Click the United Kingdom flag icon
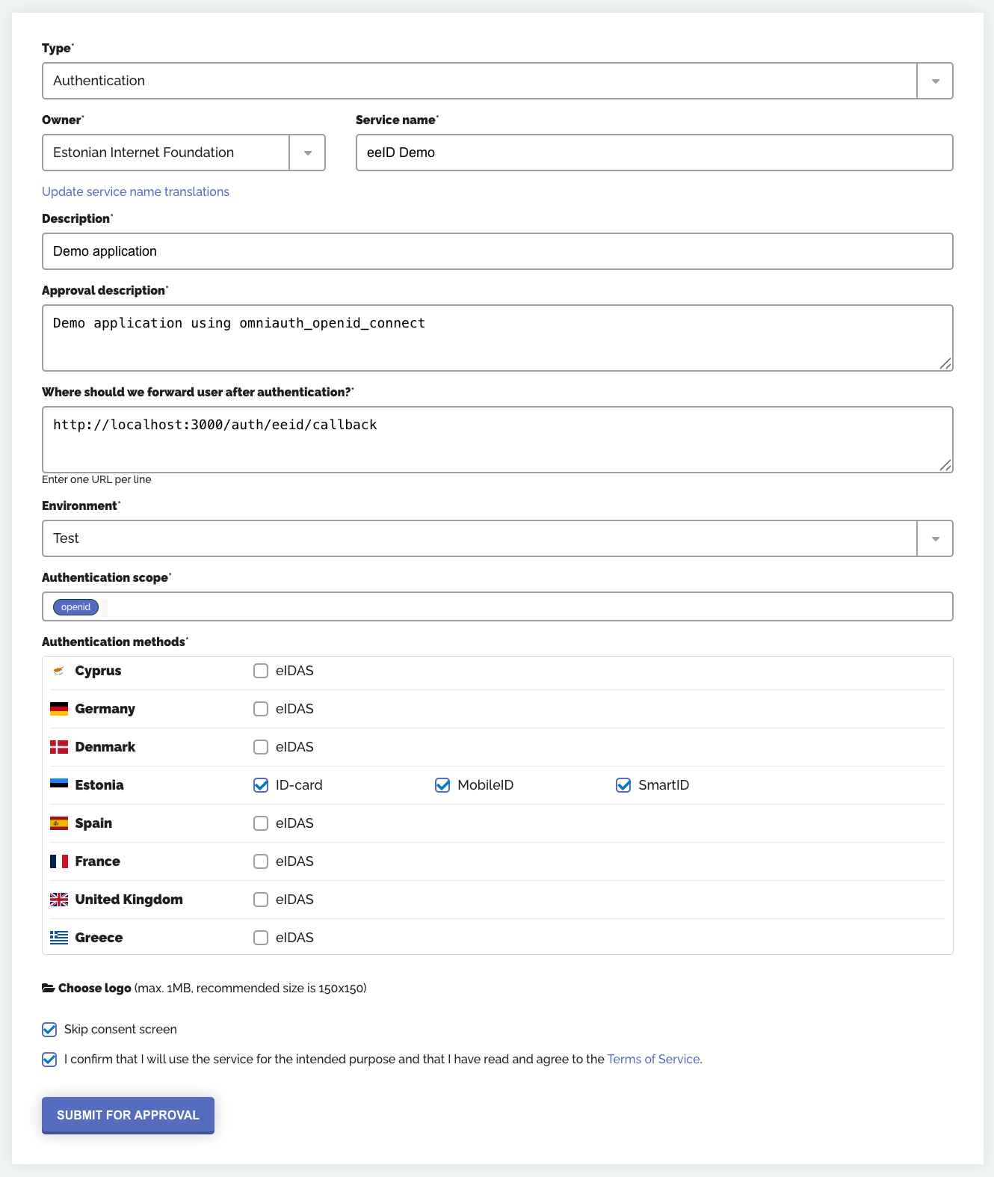The width and height of the screenshot is (994, 1177). coord(59,900)
